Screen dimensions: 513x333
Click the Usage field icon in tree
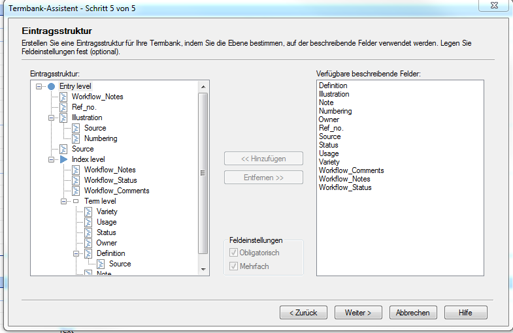[x=89, y=222]
